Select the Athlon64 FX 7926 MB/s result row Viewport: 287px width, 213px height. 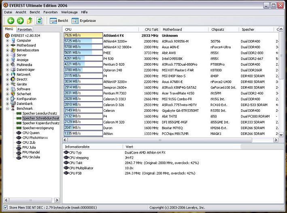click(x=171, y=36)
